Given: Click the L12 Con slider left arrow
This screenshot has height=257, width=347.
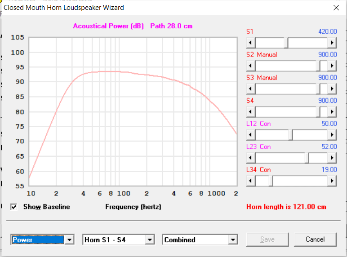Looking at the screenshot, I should tap(251, 135).
